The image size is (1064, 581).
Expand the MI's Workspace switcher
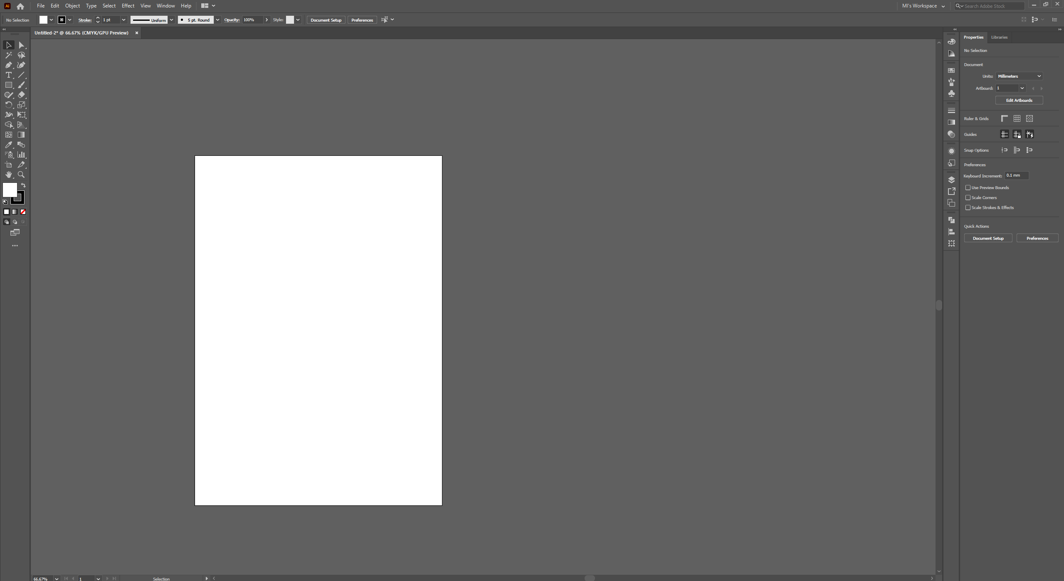(923, 6)
